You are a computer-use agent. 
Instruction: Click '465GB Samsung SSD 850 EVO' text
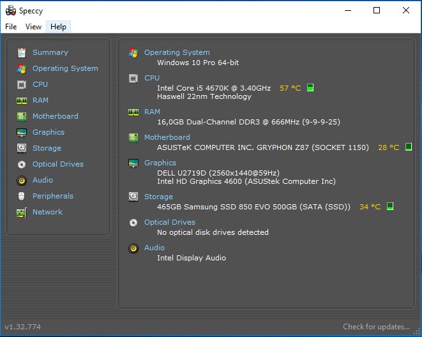pos(215,207)
